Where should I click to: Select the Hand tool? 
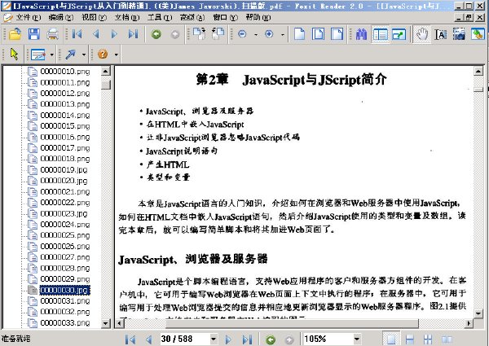[x=421, y=34]
